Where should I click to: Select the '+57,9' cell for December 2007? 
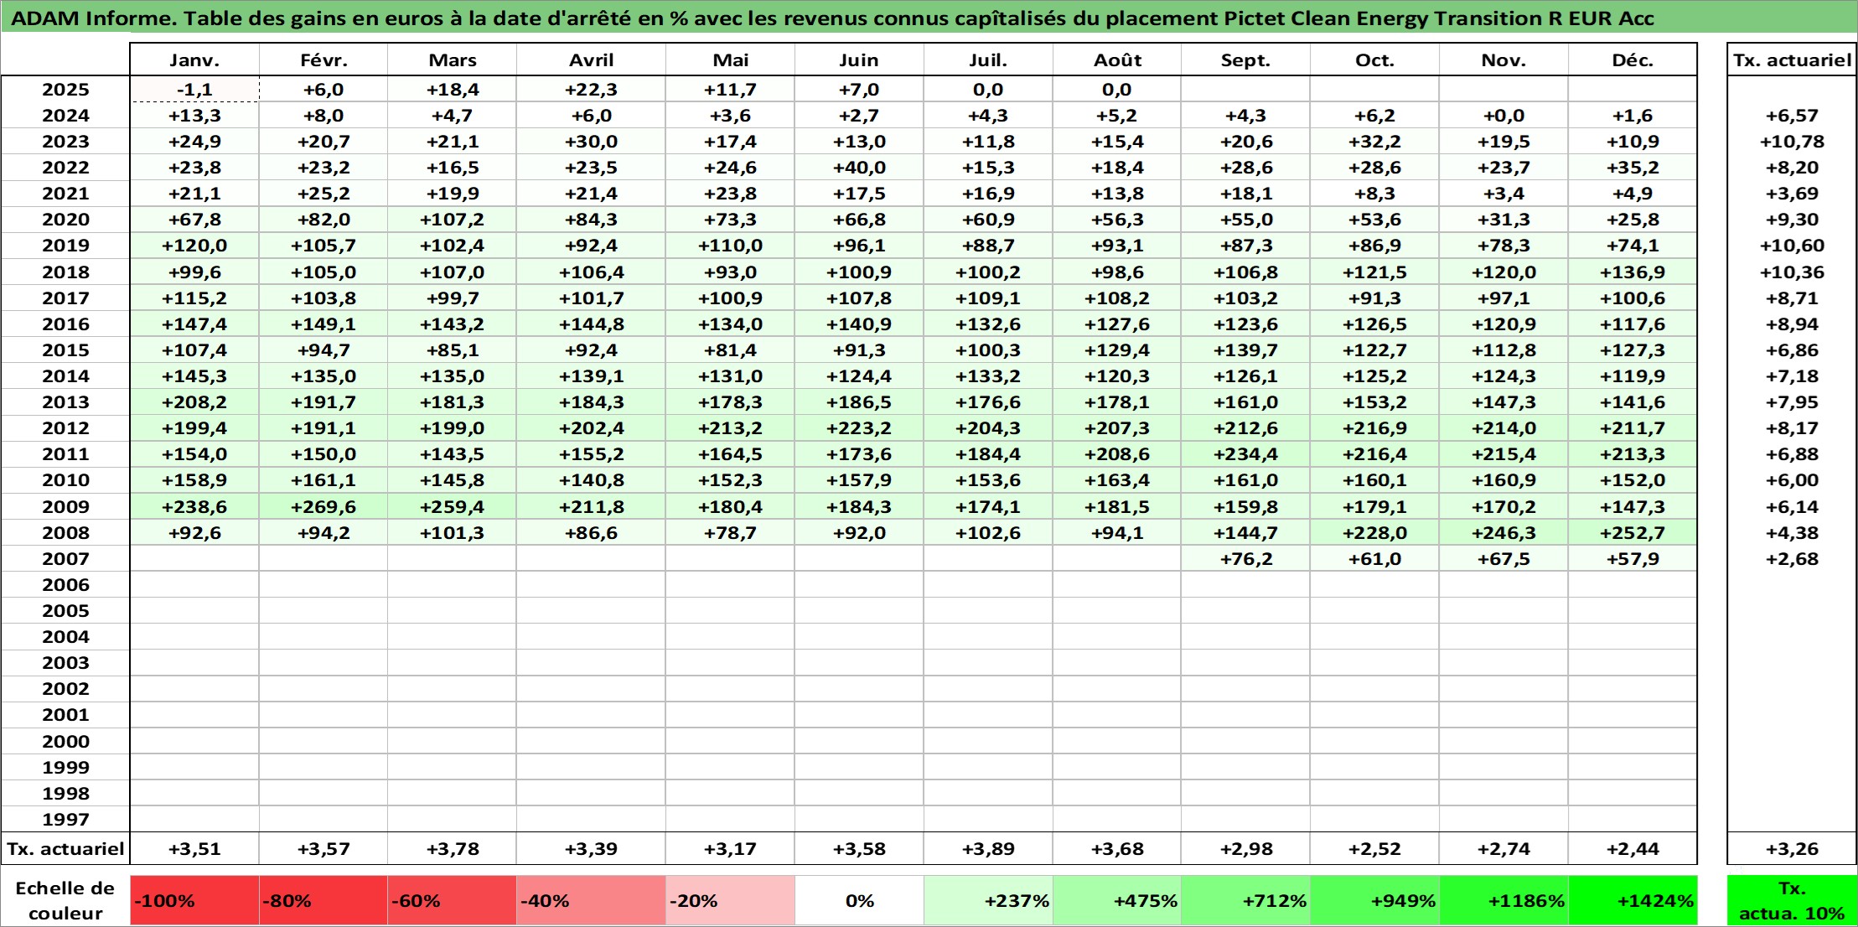1633,558
